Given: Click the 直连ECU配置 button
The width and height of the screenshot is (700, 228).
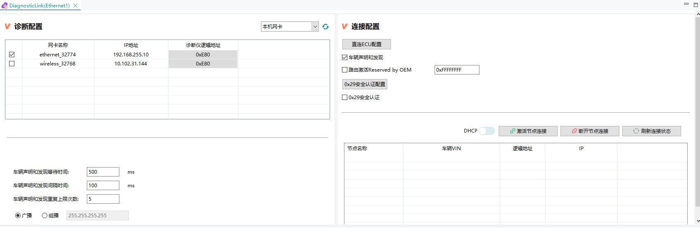Looking at the screenshot, I should point(367,44).
